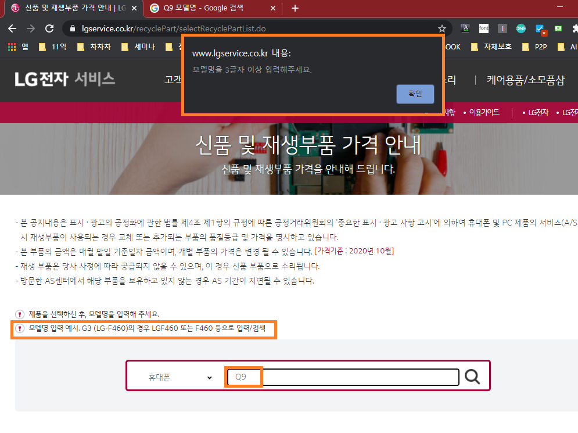Open the 11억 bookmark folder
The height and width of the screenshot is (433, 578).
[53, 47]
